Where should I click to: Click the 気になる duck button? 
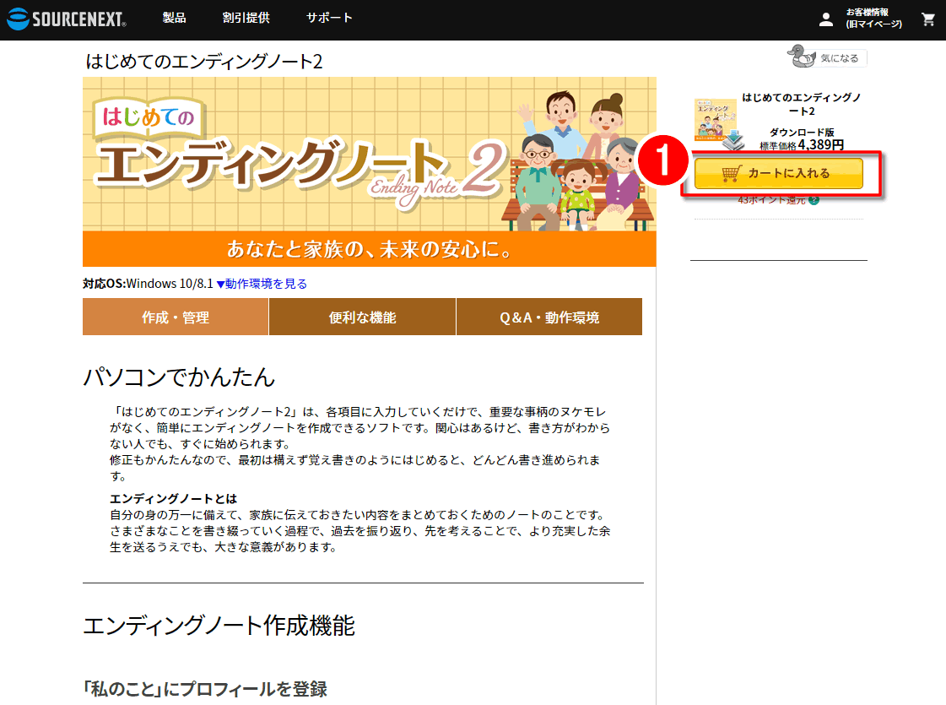tap(826, 57)
